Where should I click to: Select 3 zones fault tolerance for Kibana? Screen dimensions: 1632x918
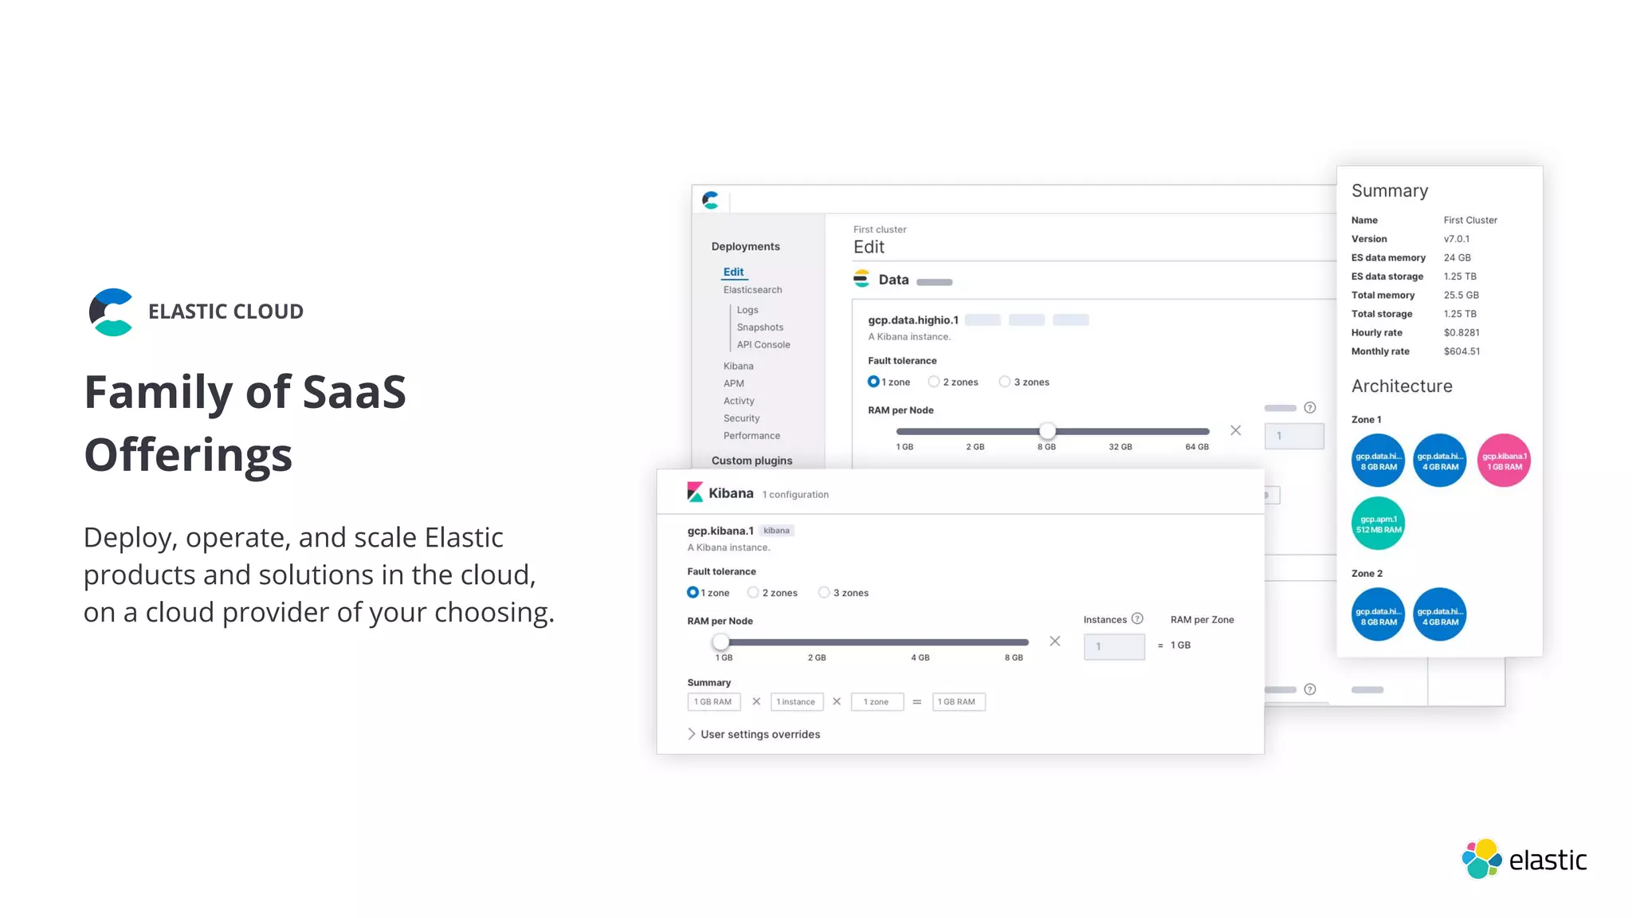click(824, 592)
